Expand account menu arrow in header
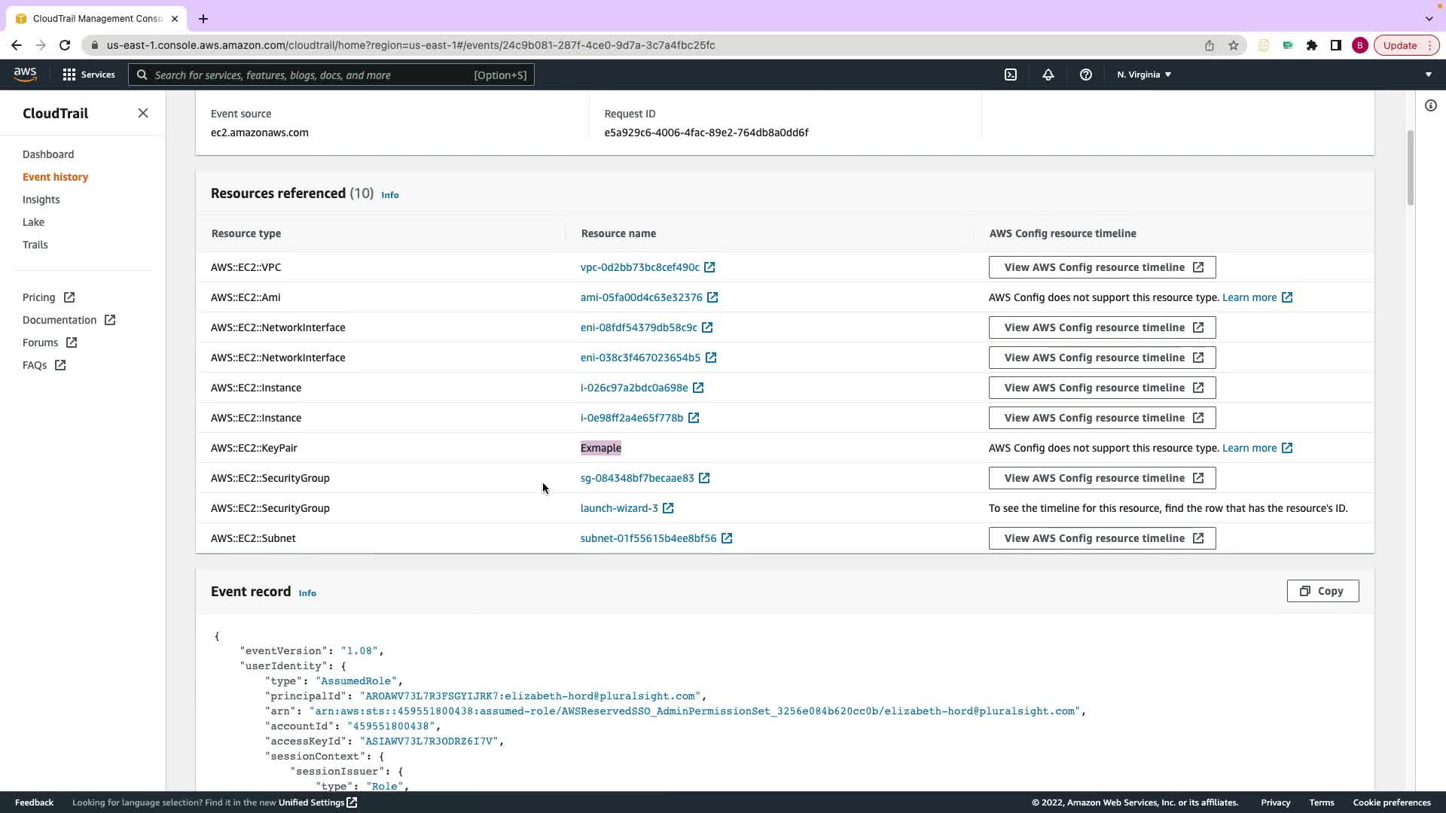 pyautogui.click(x=1428, y=75)
